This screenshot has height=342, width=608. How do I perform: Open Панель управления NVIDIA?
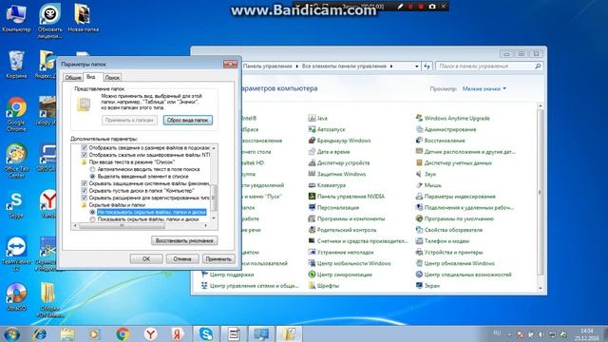click(x=346, y=197)
